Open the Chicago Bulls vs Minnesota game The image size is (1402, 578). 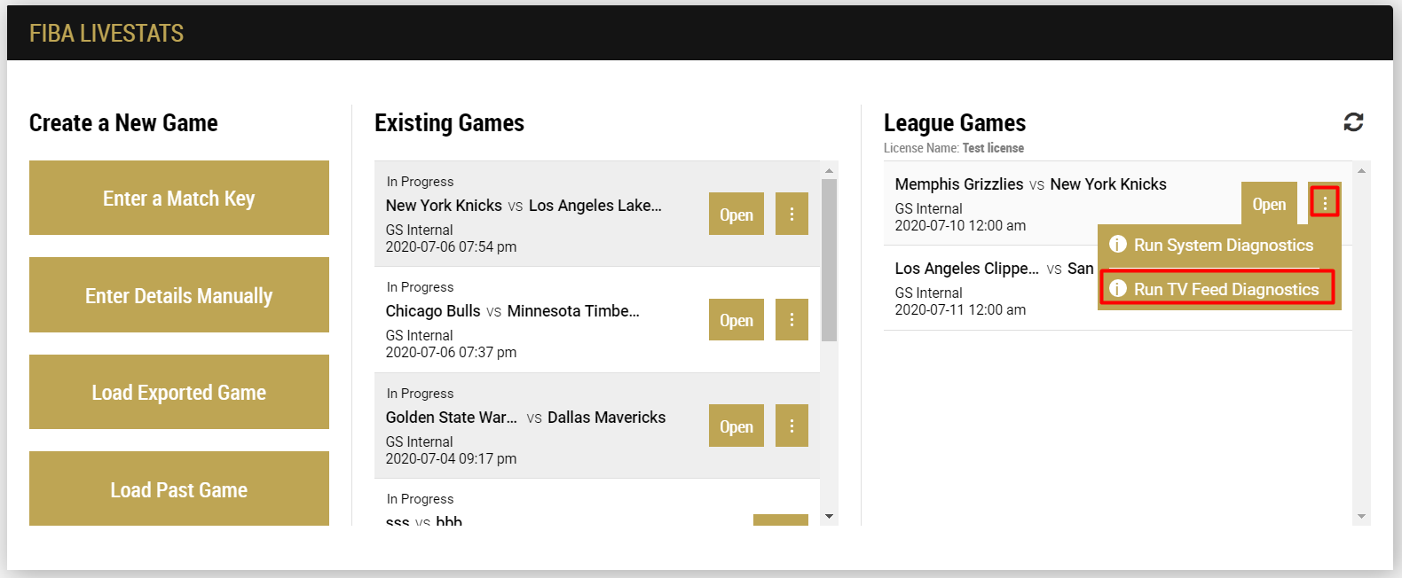736,319
